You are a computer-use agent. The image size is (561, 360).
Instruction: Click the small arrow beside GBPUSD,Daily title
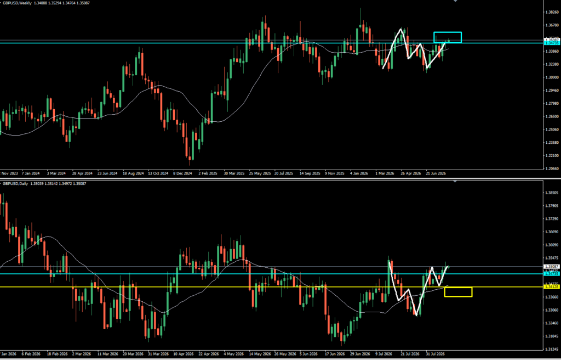(x=1, y=184)
